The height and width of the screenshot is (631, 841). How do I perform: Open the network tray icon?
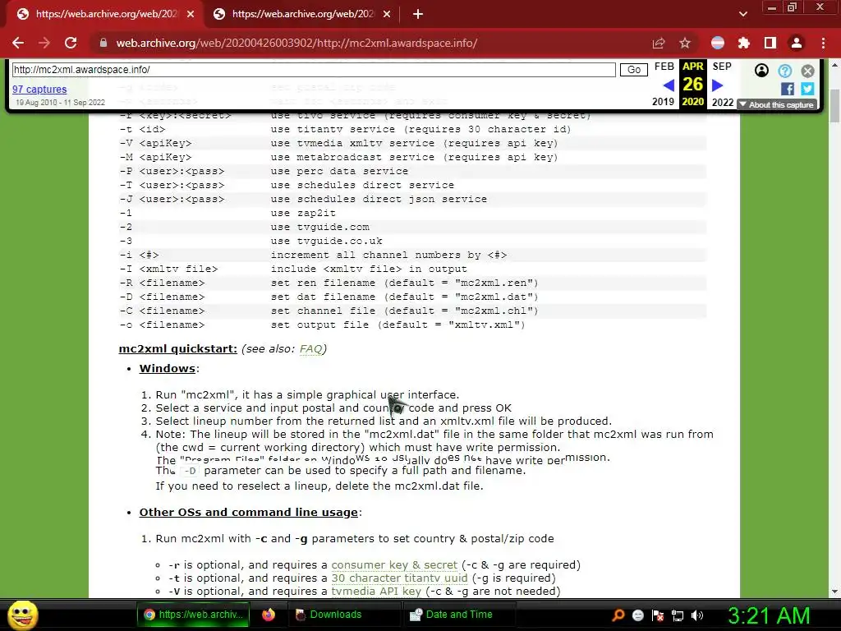678,615
